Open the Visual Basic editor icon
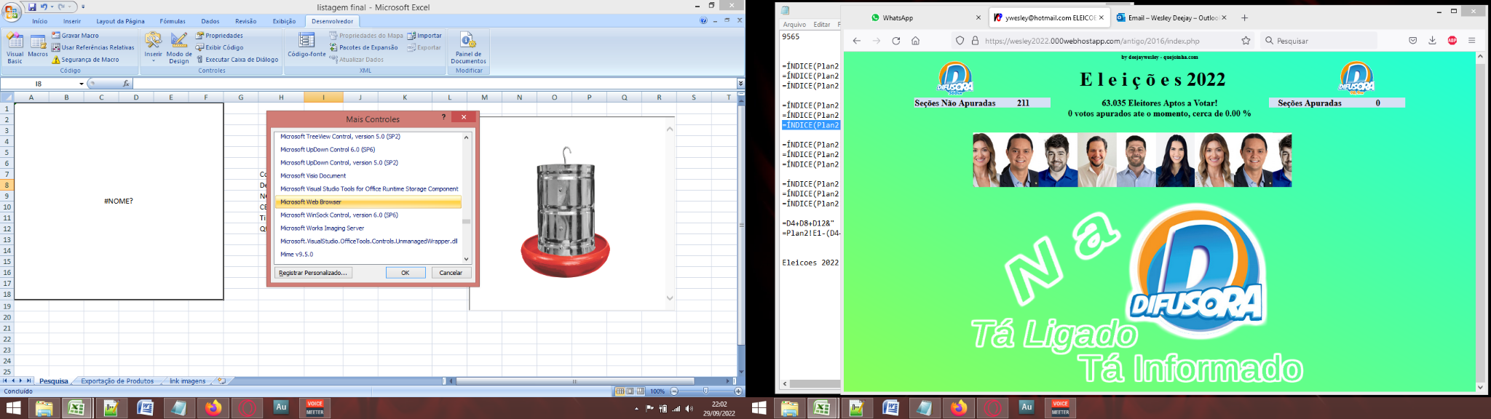Screen dimensions: 1491x419 tap(15, 48)
